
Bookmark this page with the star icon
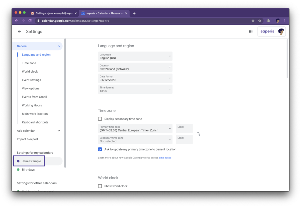pyautogui.click(x=260, y=21)
